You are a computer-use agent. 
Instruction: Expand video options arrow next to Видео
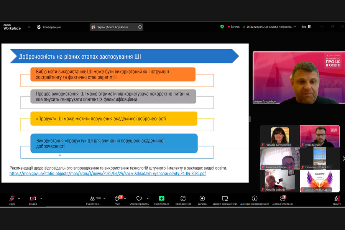point(41,198)
